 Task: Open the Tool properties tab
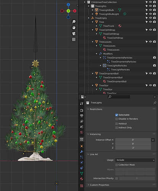[82, 104]
